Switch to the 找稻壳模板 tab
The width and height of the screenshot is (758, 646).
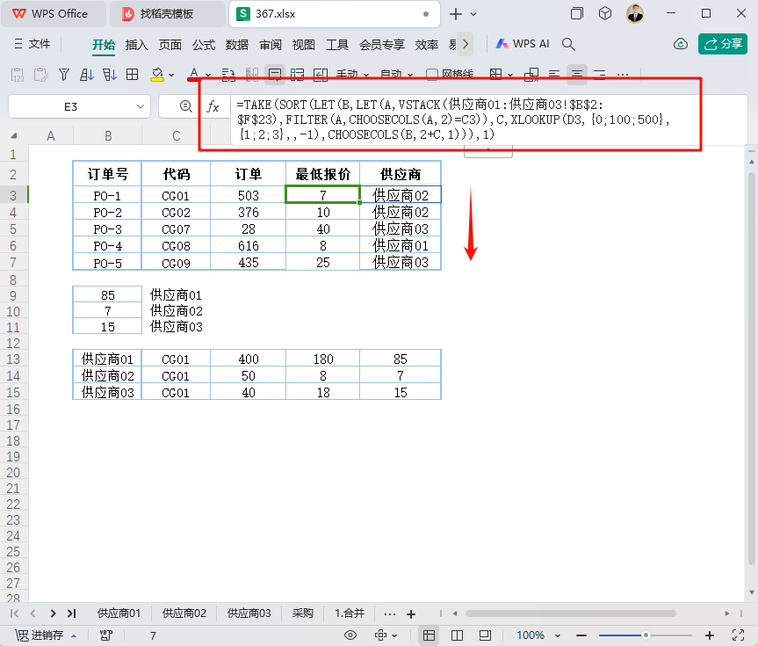tap(167, 14)
